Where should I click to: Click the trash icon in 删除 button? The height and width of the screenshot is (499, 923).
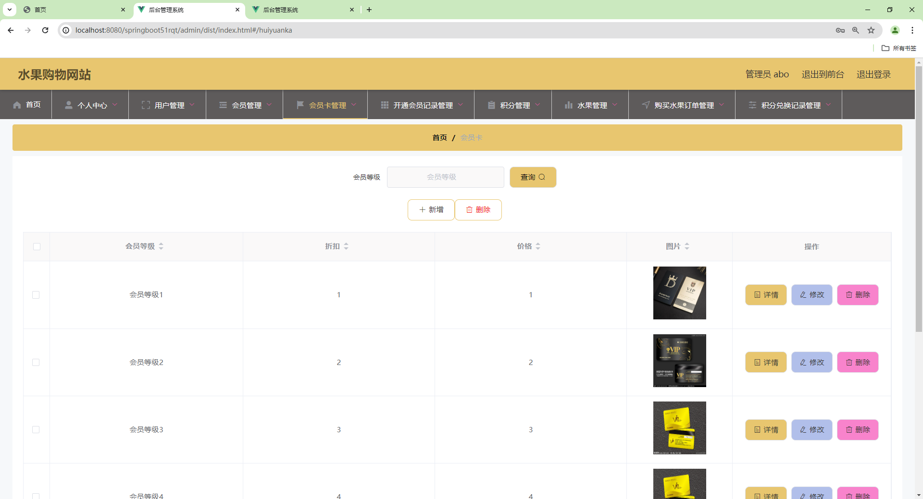click(470, 209)
